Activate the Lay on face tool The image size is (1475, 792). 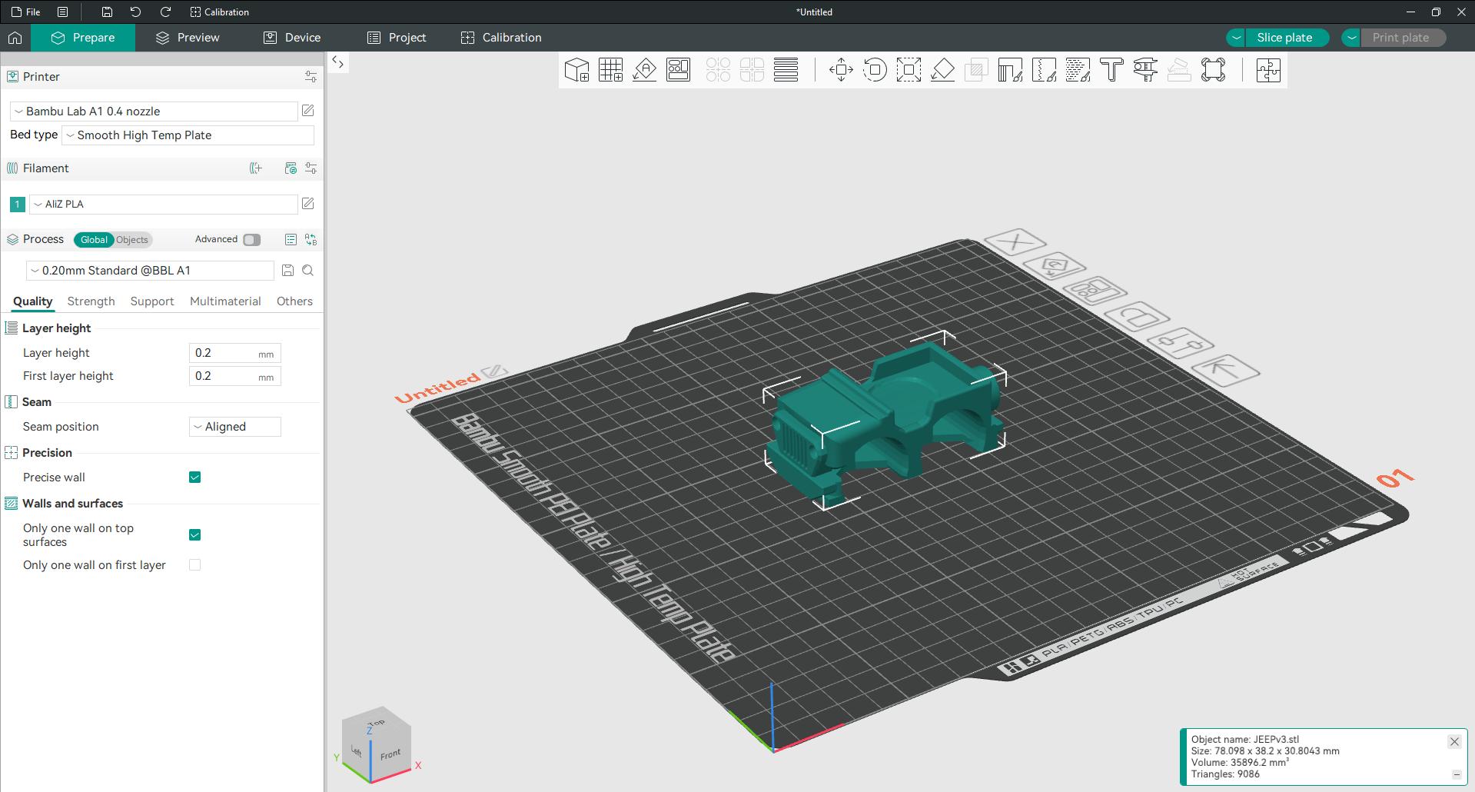(x=942, y=69)
